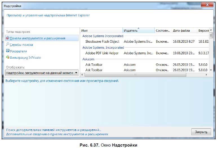Click the Дата файла column header
Viewport: 217px width, 148px height.
point(183,31)
